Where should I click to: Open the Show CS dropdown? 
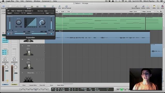tap(20, 11)
